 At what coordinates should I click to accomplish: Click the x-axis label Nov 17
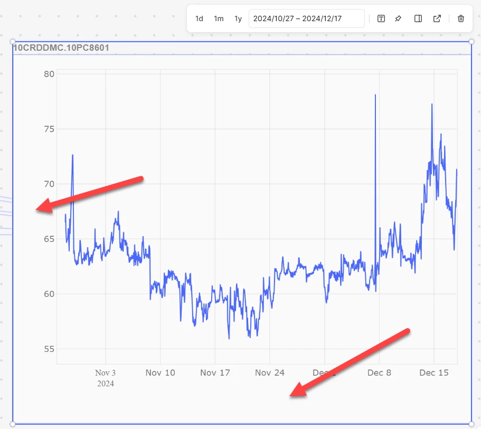coord(215,372)
